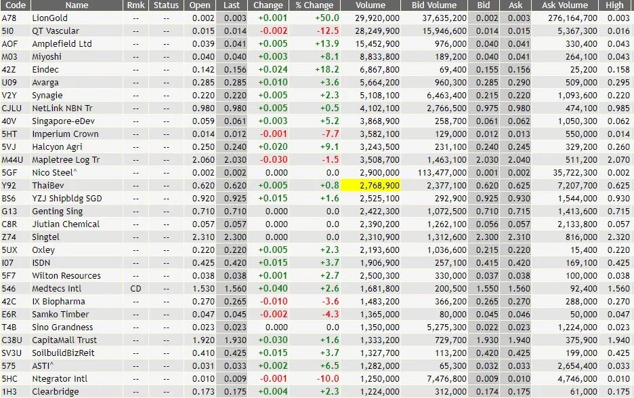
Task: Select Sino Grandness row name
Action: [x=62, y=327]
